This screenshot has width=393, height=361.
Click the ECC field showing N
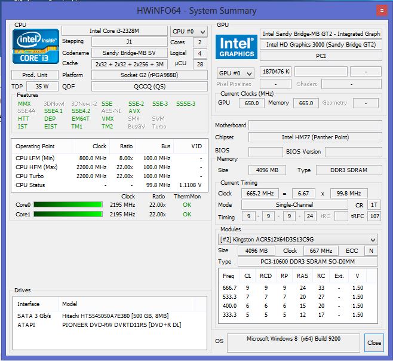[371, 250]
